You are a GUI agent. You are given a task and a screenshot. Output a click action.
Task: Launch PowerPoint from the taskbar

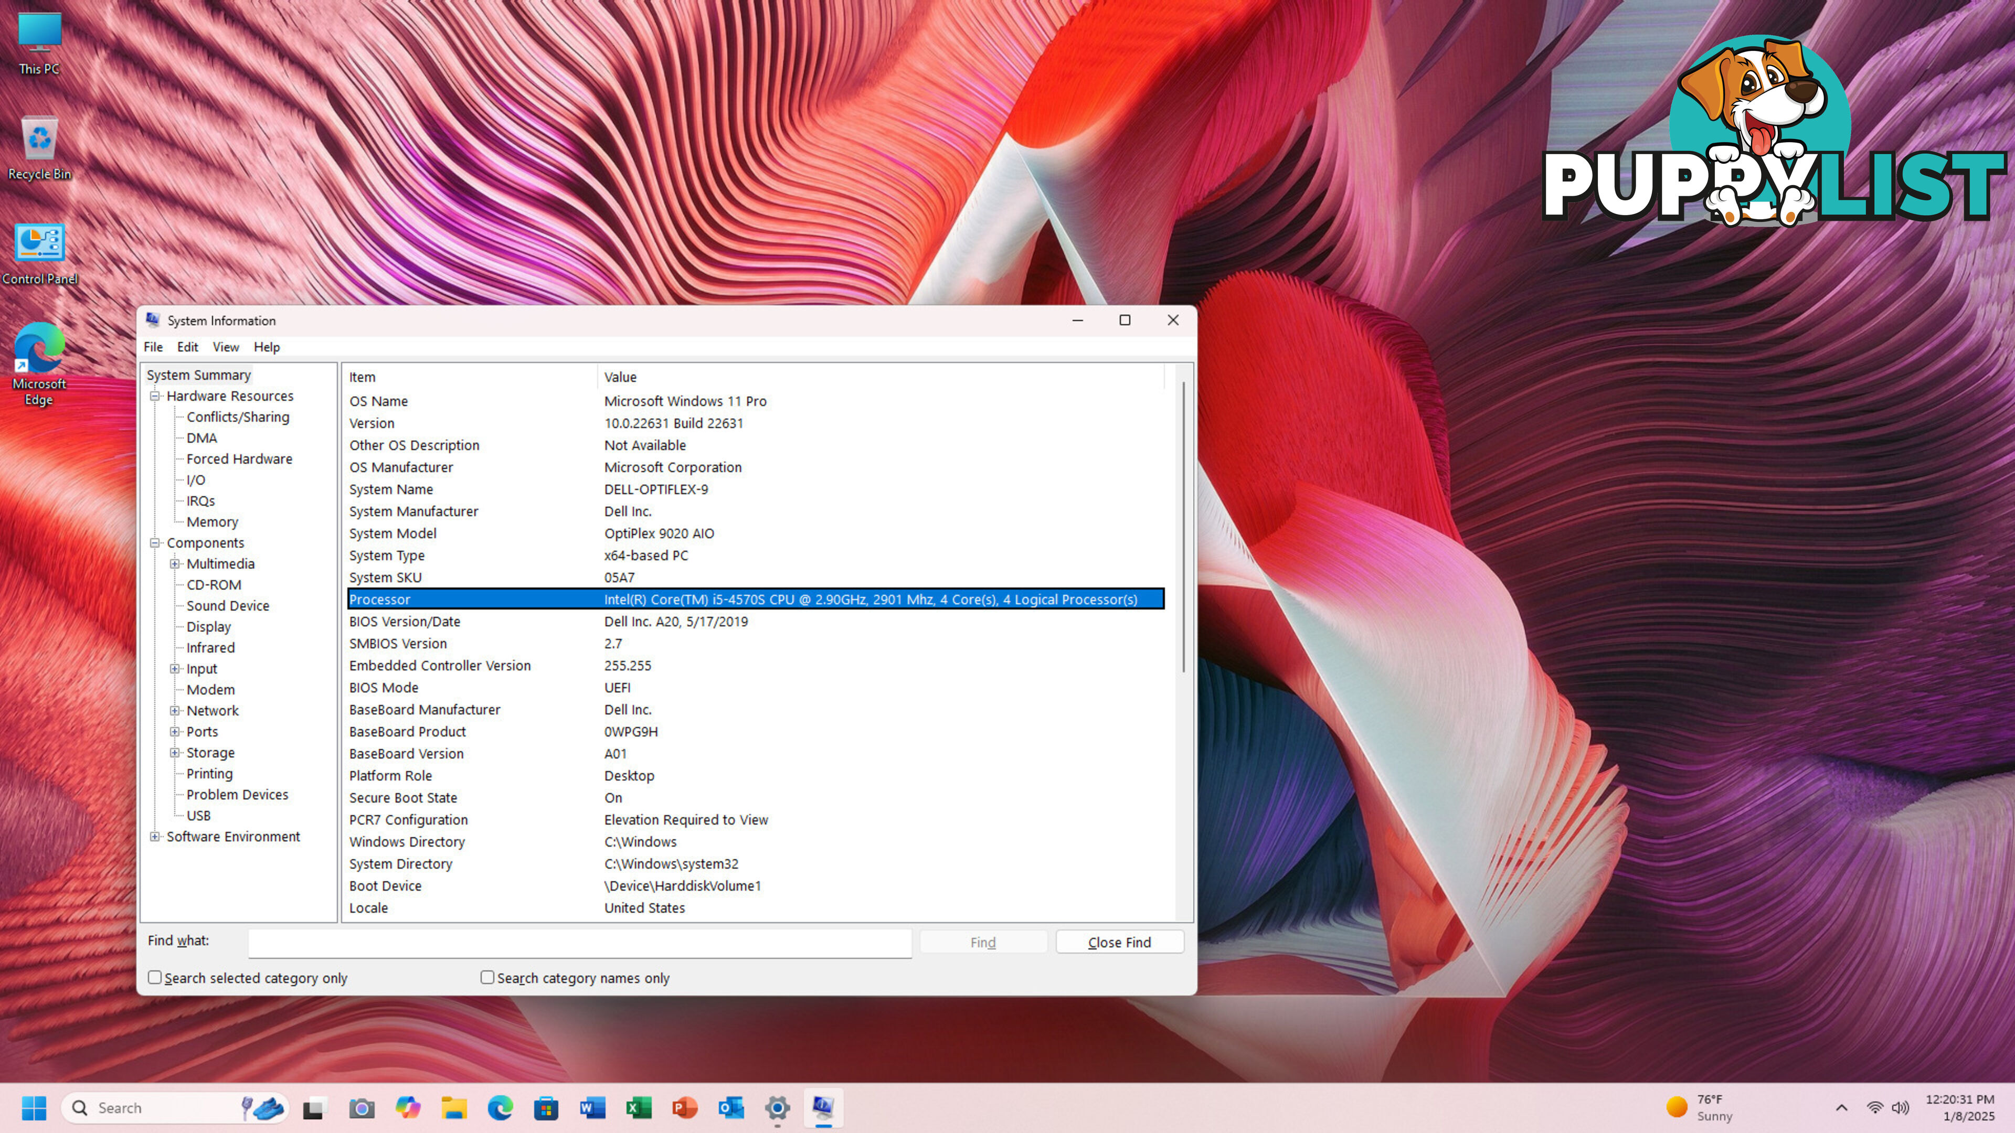click(x=684, y=1107)
